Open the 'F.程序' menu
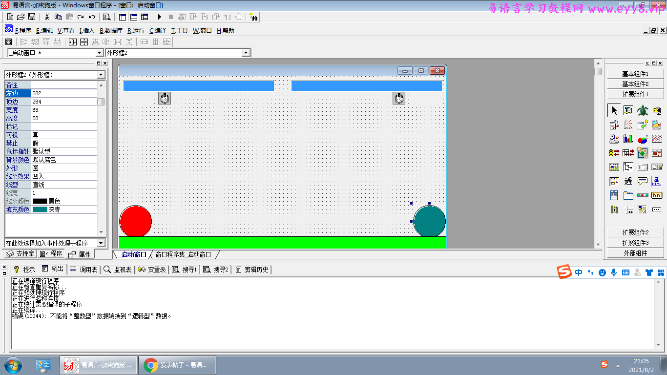667x375 pixels. (23, 30)
